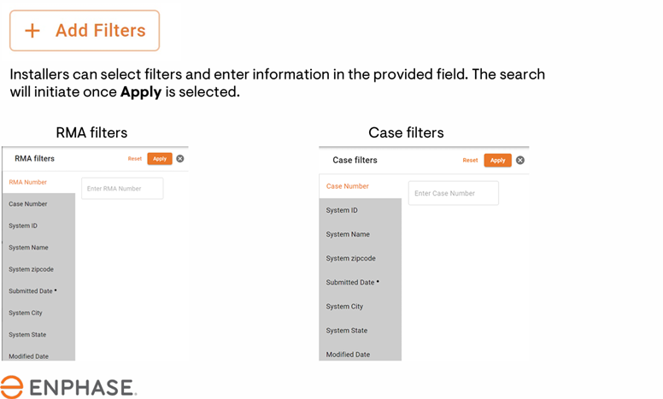The image size is (663, 399).
Task: Reset the RMA filters
Action: (x=135, y=159)
